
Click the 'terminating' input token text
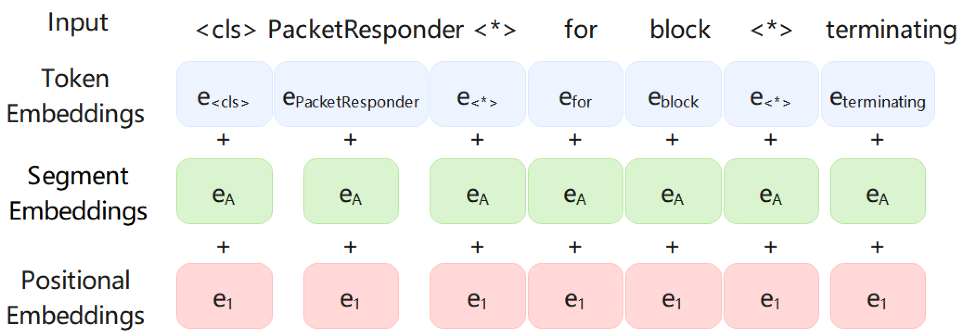pyautogui.click(x=891, y=30)
